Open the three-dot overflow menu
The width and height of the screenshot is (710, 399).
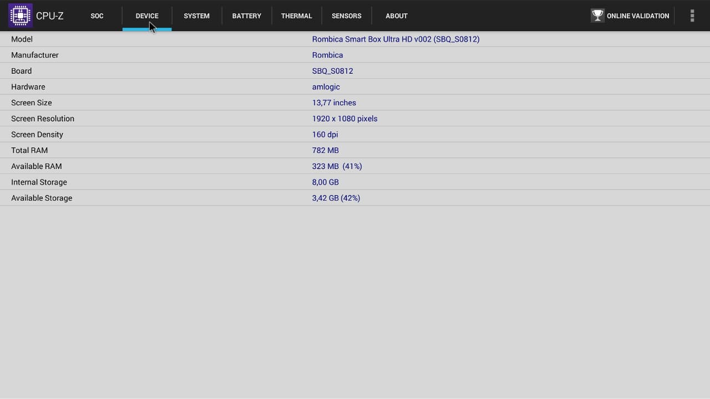tap(692, 16)
